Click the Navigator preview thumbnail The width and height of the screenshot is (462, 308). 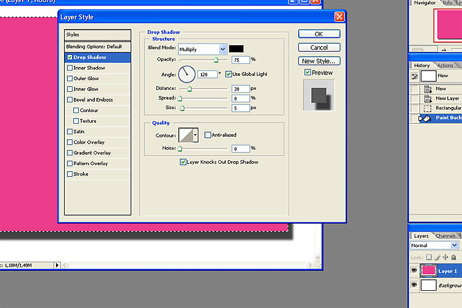tap(448, 25)
